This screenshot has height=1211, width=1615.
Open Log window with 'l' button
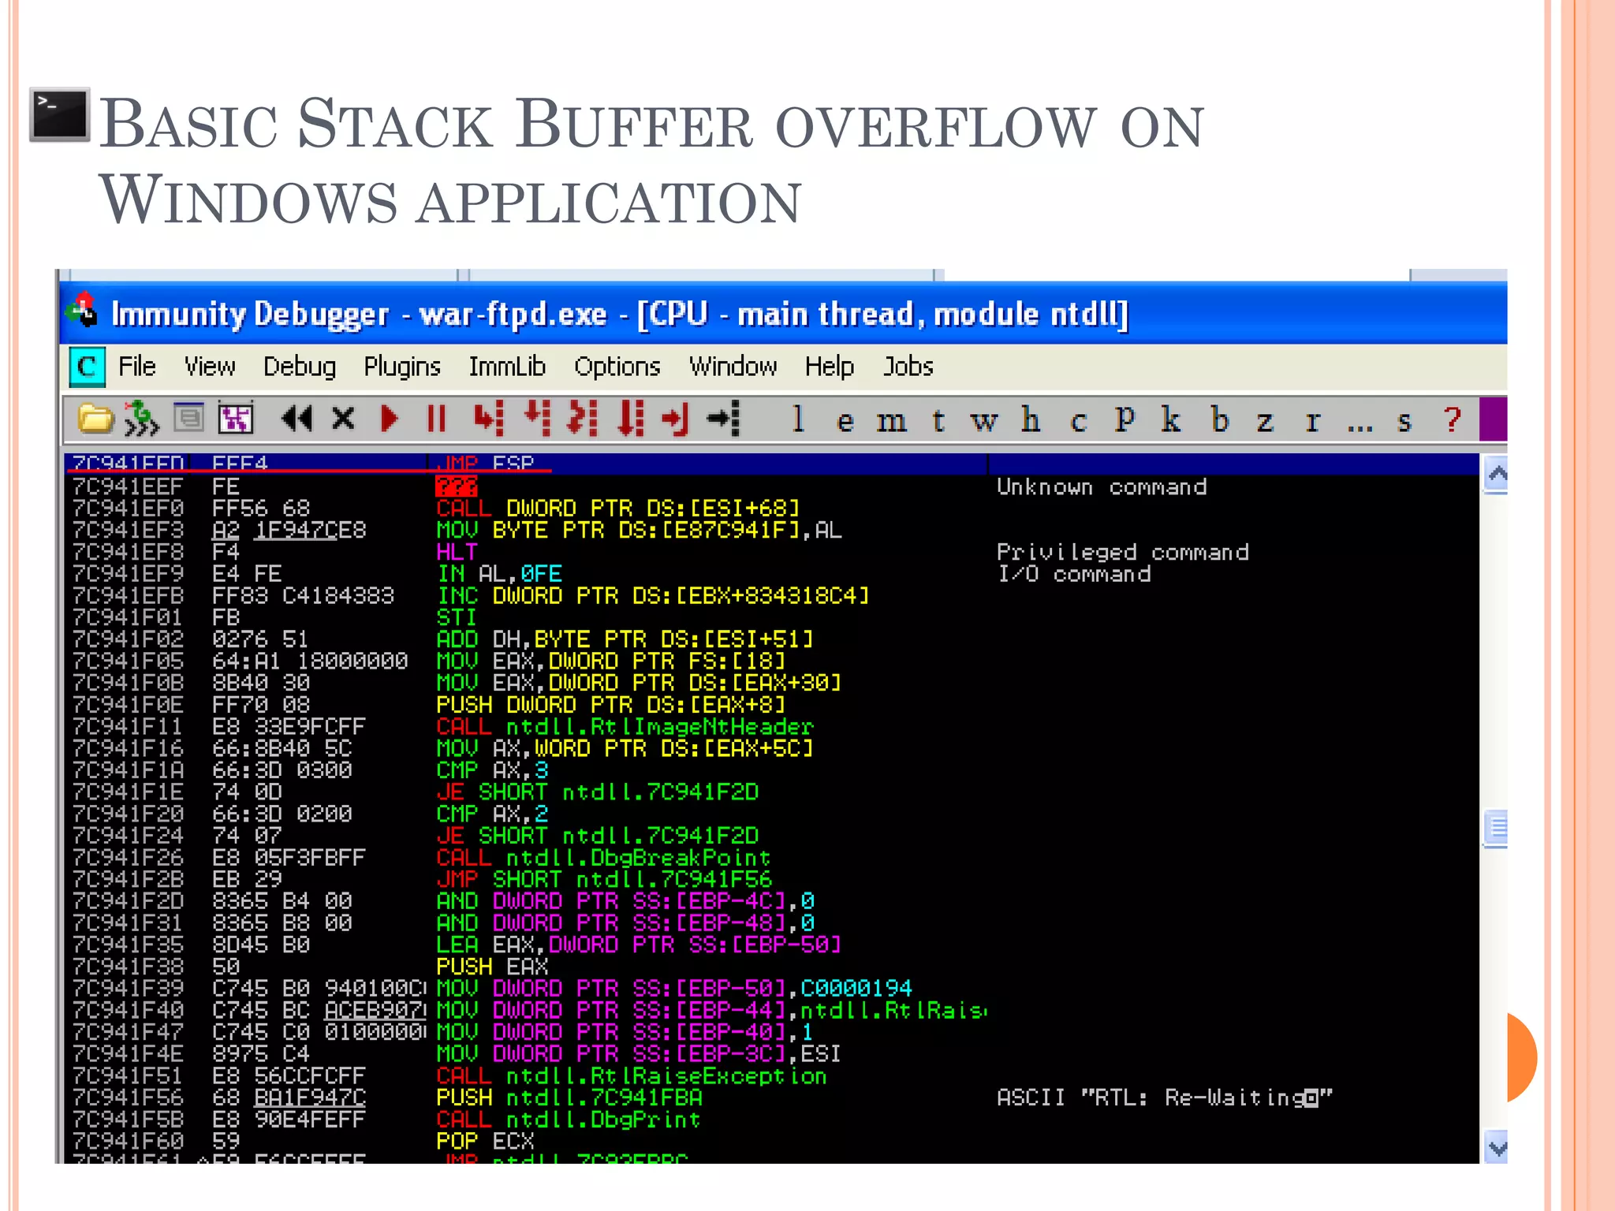[x=798, y=419]
